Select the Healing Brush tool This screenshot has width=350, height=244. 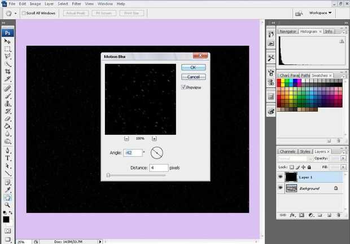pos(7,88)
